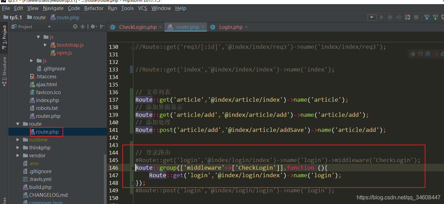
Task: Open in Opera browser icon
Action: click(x=435, y=54)
